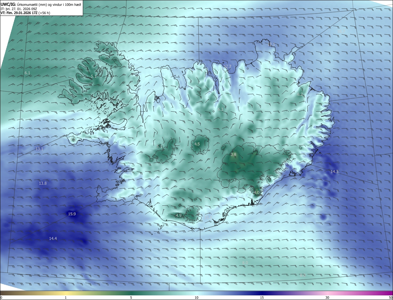Click the 13.8 value label

[43, 183]
